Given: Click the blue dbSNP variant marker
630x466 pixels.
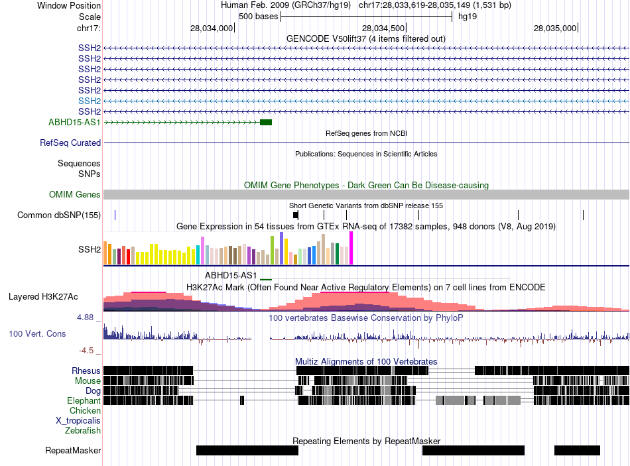Looking at the screenshot, I should [x=115, y=215].
